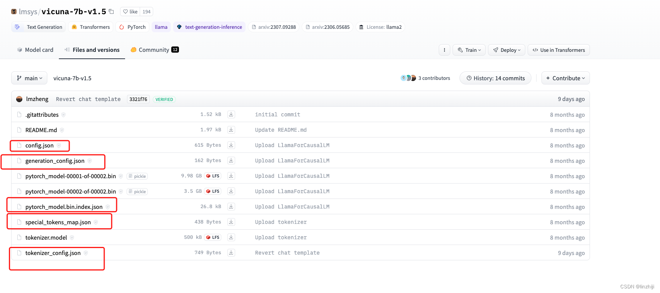Download pytorch_model.bin.index.json

[231, 206]
